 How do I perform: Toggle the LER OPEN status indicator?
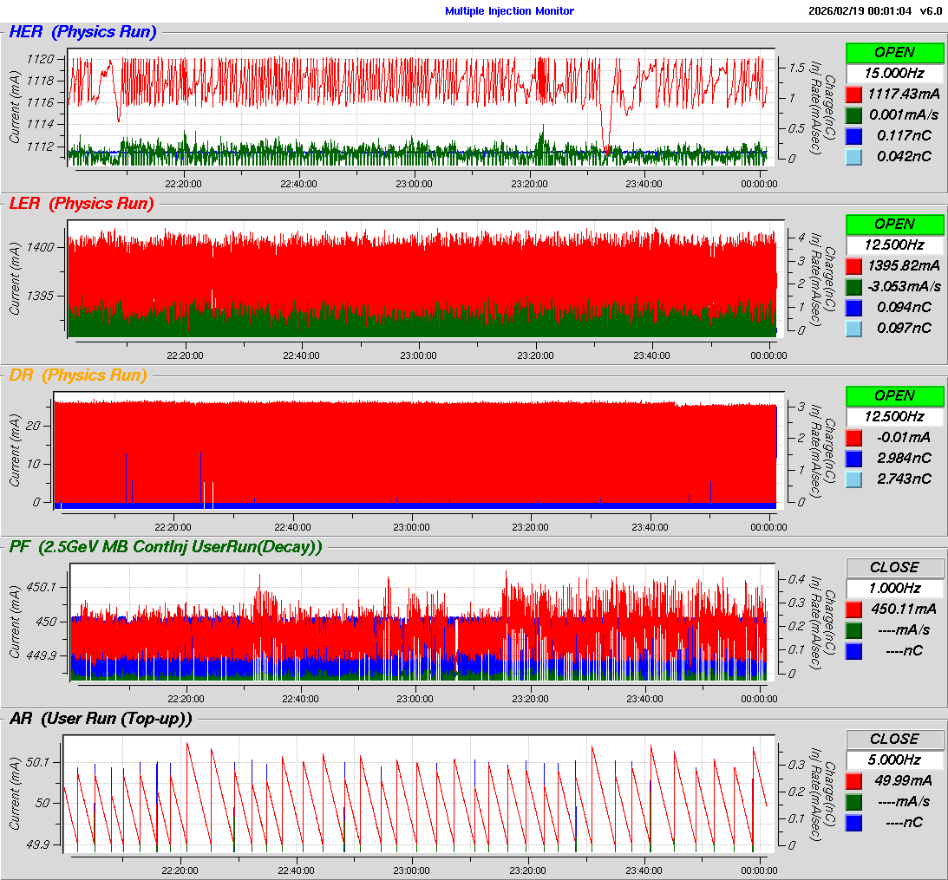(894, 224)
